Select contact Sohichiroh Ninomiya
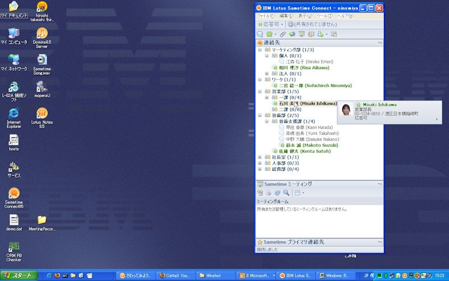This screenshot has width=449, height=281. (x=315, y=85)
